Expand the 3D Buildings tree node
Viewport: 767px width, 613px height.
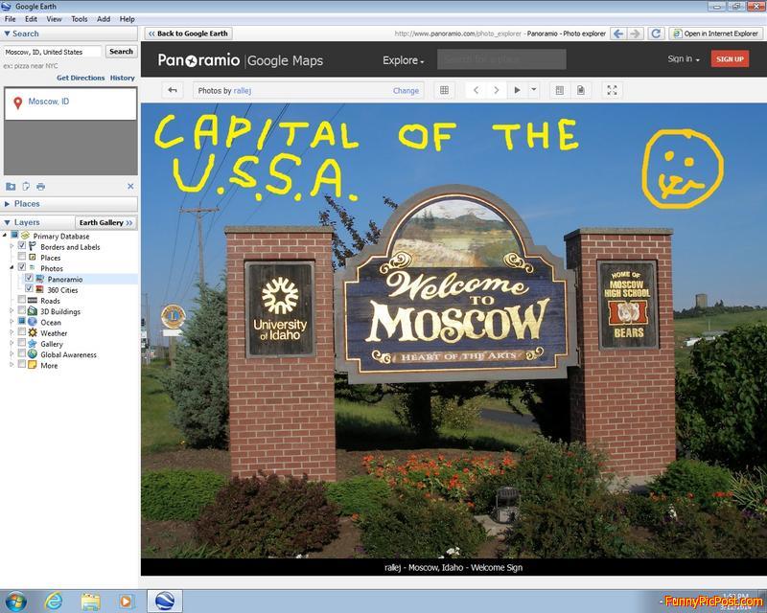pos(12,310)
